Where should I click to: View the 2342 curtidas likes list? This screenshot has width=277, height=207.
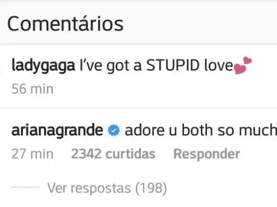[x=113, y=154]
